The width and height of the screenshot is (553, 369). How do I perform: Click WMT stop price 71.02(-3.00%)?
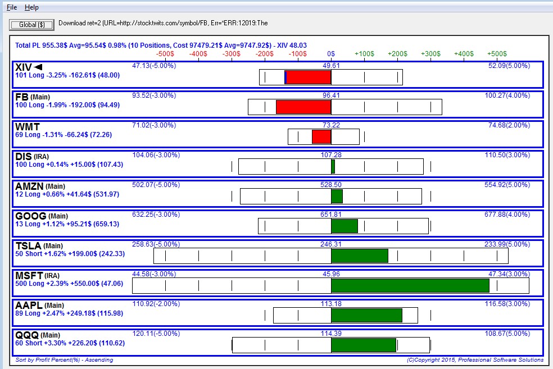tap(154, 125)
